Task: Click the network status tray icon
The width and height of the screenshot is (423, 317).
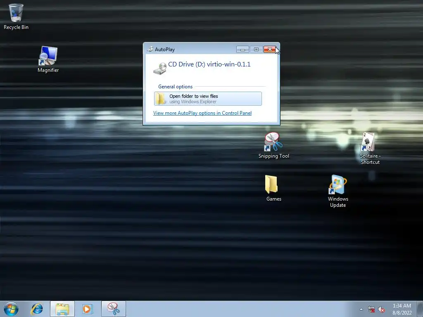Action: (x=371, y=309)
